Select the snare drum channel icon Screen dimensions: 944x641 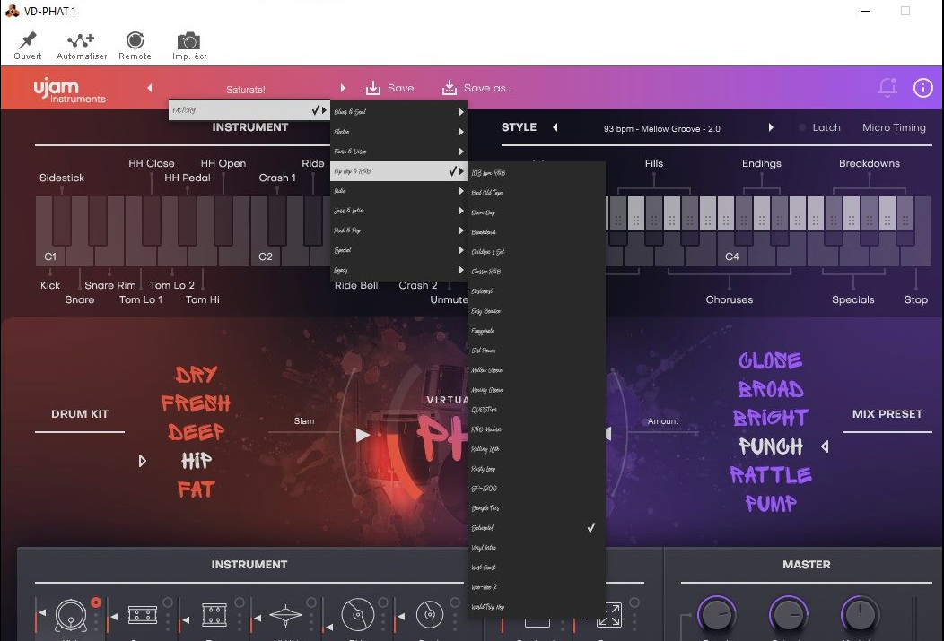pyautogui.click(x=143, y=615)
